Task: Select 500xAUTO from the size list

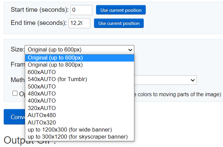Action: (x=42, y=86)
